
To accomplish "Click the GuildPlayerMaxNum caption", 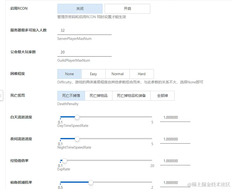I will pos(74,60).
